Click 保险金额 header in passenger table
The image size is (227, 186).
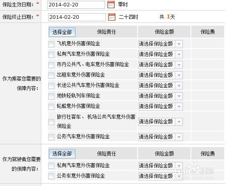pyautogui.click(x=164, y=32)
